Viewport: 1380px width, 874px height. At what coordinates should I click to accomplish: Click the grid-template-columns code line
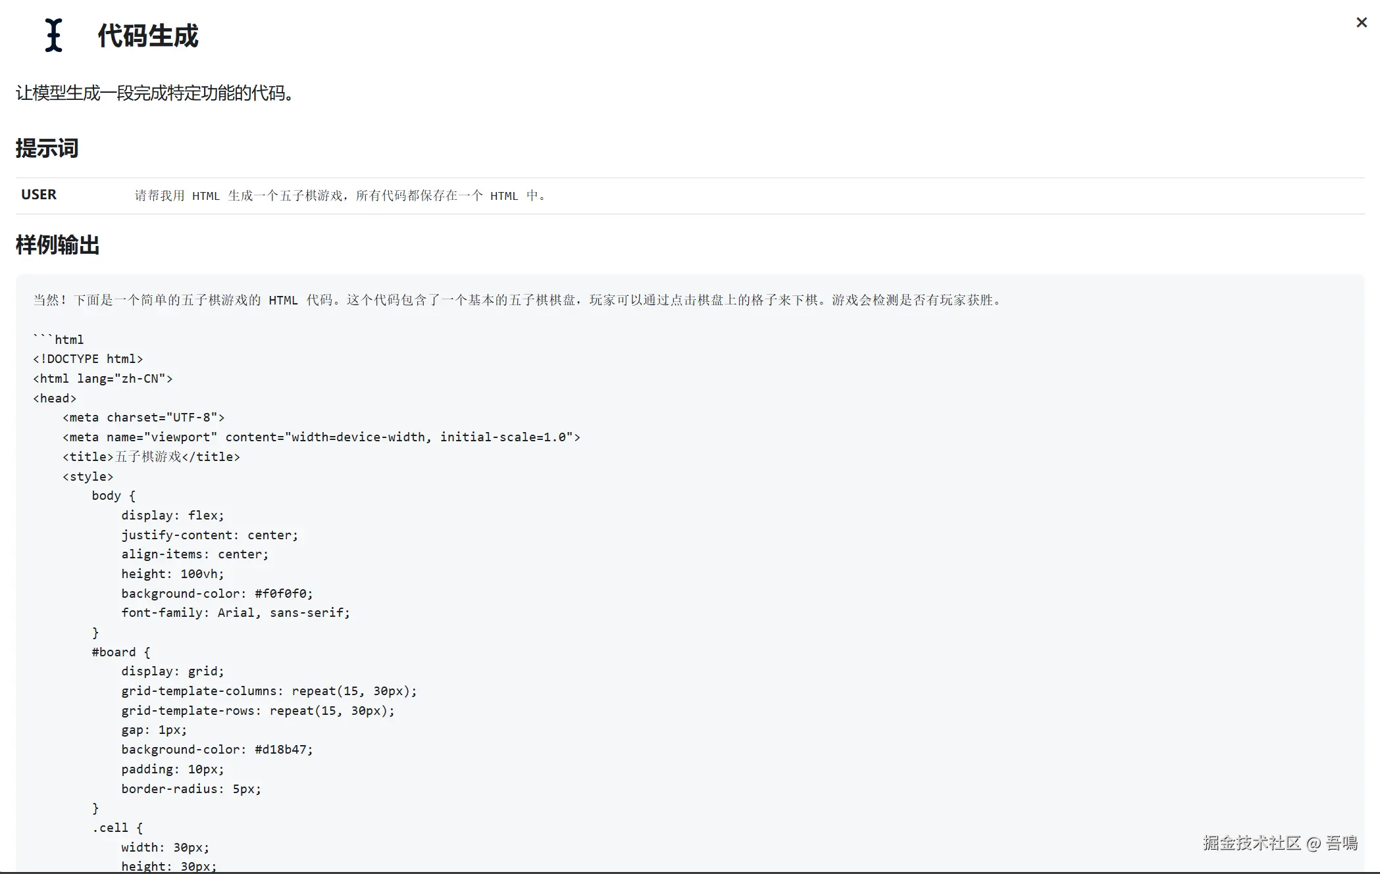(x=268, y=691)
